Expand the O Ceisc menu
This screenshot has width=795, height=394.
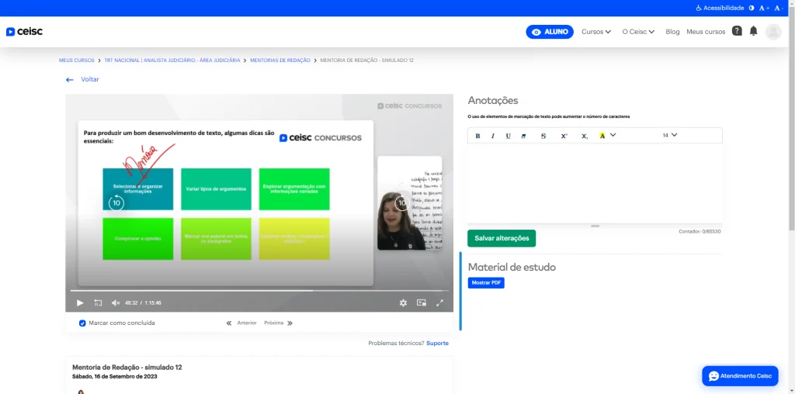638,31
